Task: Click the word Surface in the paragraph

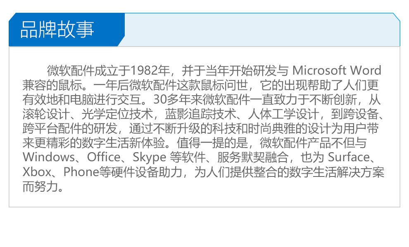Action: tap(349, 157)
